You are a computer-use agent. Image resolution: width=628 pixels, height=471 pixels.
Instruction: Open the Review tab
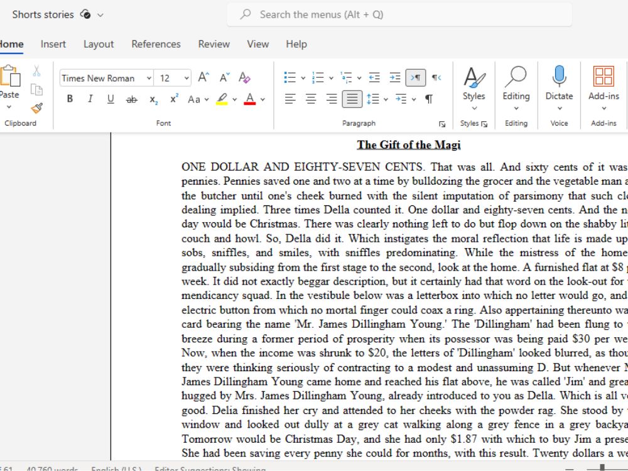click(214, 44)
